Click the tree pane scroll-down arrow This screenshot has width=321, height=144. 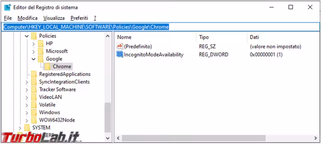click(x=108, y=138)
